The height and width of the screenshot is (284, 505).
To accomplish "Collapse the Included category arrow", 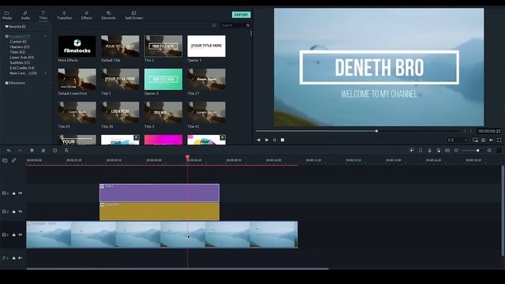I will 46,36.
